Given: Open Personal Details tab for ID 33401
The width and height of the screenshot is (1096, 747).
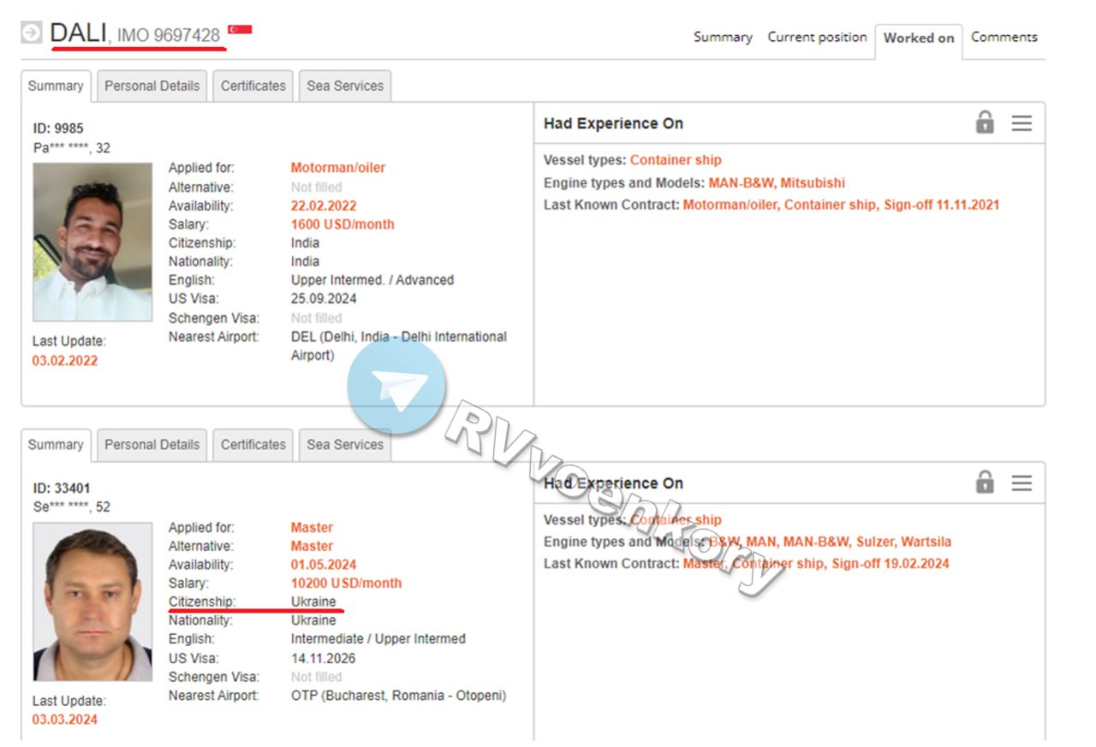Looking at the screenshot, I should (x=152, y=445).
